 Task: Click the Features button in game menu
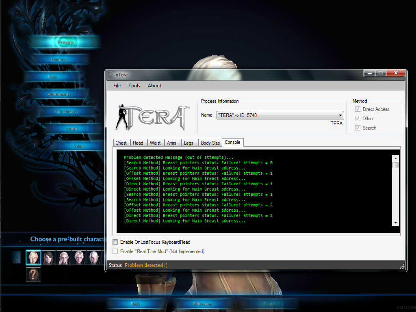[59, 60]
